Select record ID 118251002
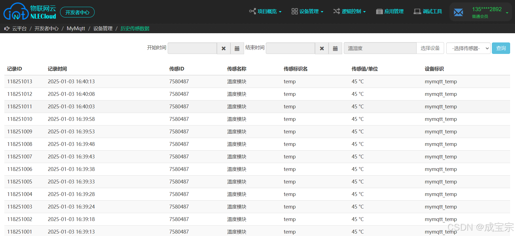515x236 pixels. coord(20,219)
